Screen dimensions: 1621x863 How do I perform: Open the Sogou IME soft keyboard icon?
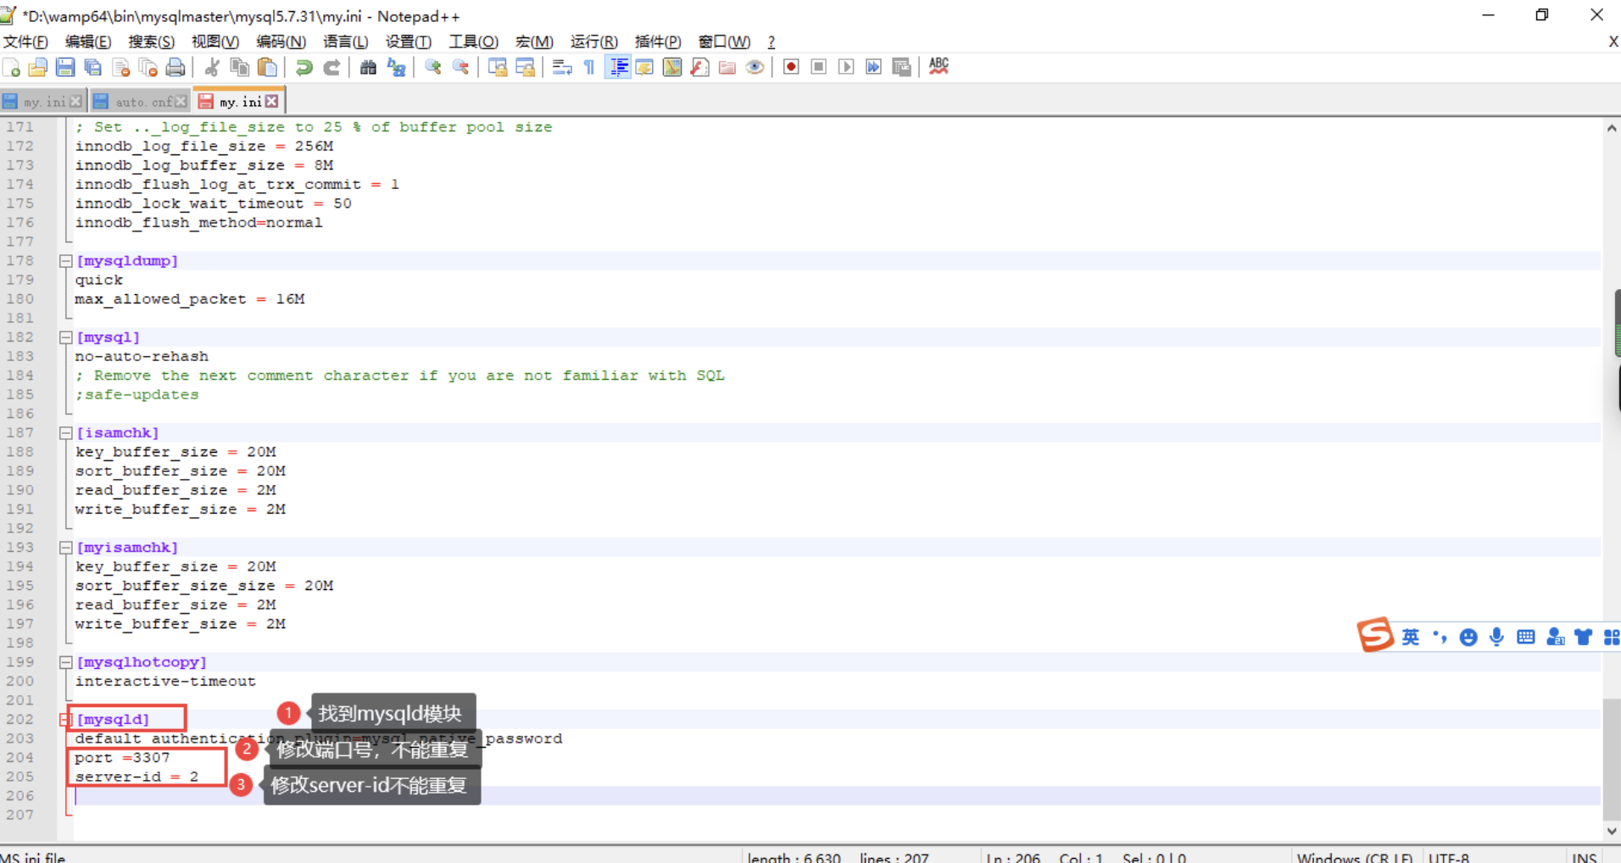pos(1526,637)
